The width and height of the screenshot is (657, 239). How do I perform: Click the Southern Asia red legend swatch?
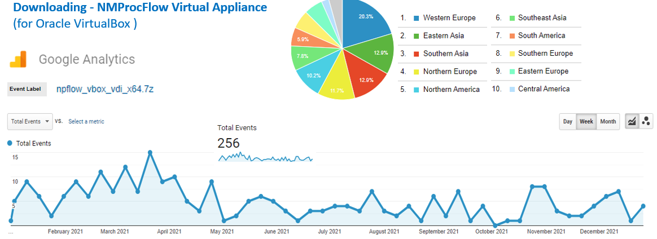tap(416, 54)
